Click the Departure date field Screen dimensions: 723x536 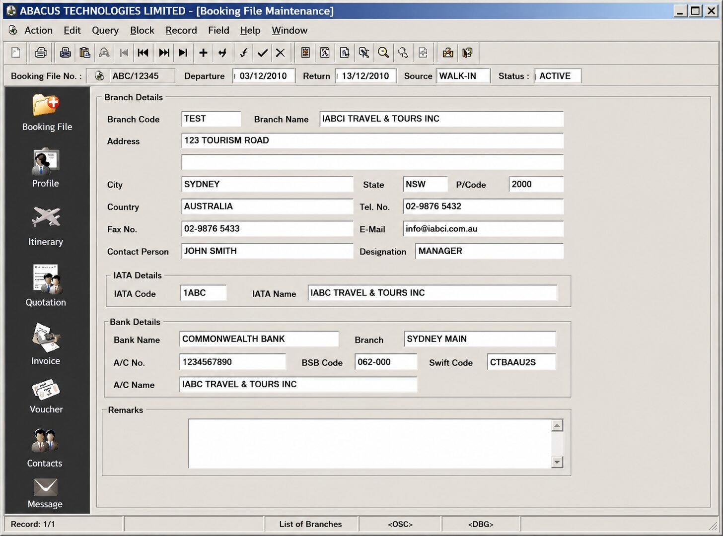coord(264,76)
